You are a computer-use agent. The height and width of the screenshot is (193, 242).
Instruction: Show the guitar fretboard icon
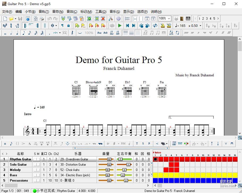click(182, 19)
